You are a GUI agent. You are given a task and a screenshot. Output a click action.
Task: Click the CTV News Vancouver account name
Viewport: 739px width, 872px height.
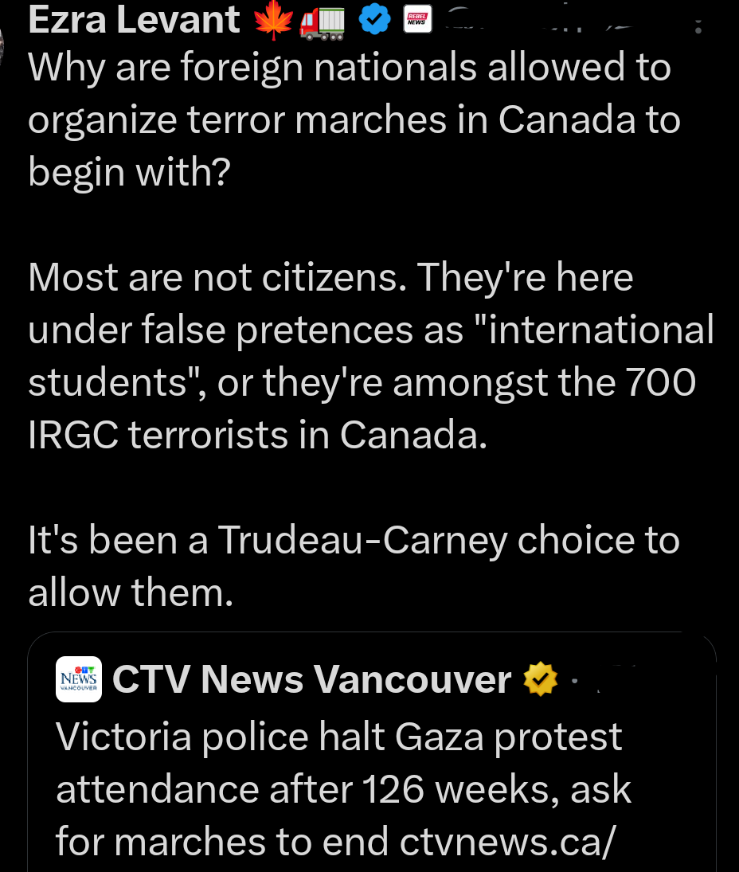313,679
